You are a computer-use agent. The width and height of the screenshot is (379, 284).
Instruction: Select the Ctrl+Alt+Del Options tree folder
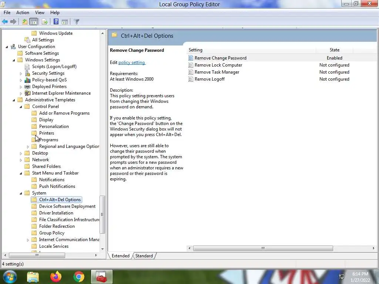click(57, 200)
